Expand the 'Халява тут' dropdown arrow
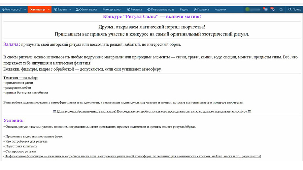The image size is (303, 170). tap(49, 9)
